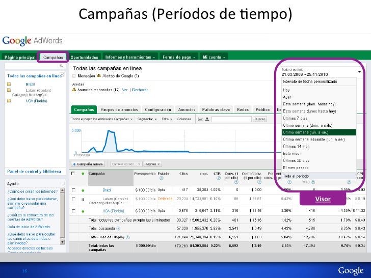This screenshot has width=371, height=278.
Task: Click the download report icon
Action: tap(207, 119)
